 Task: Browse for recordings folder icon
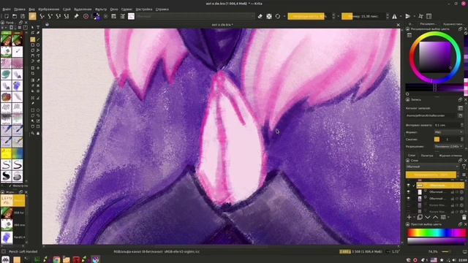tap(461, 115)
